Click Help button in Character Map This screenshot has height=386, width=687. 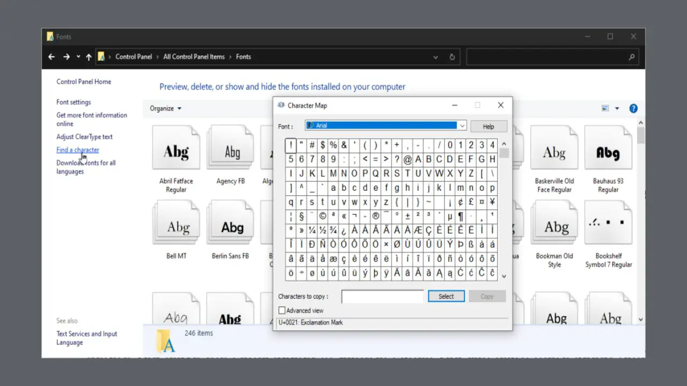point(488,127)
